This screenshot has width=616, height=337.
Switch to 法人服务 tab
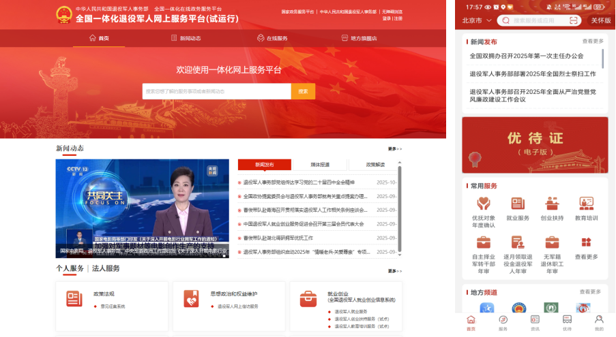click(x=106, y=268)
